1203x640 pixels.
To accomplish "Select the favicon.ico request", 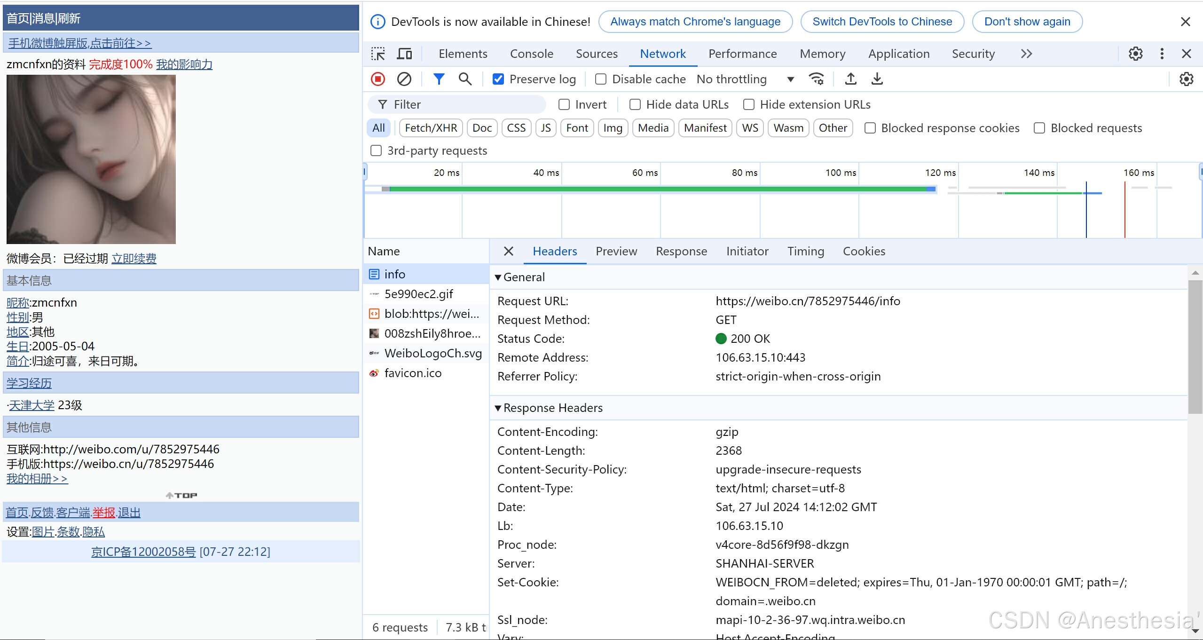I will point(426,373).
